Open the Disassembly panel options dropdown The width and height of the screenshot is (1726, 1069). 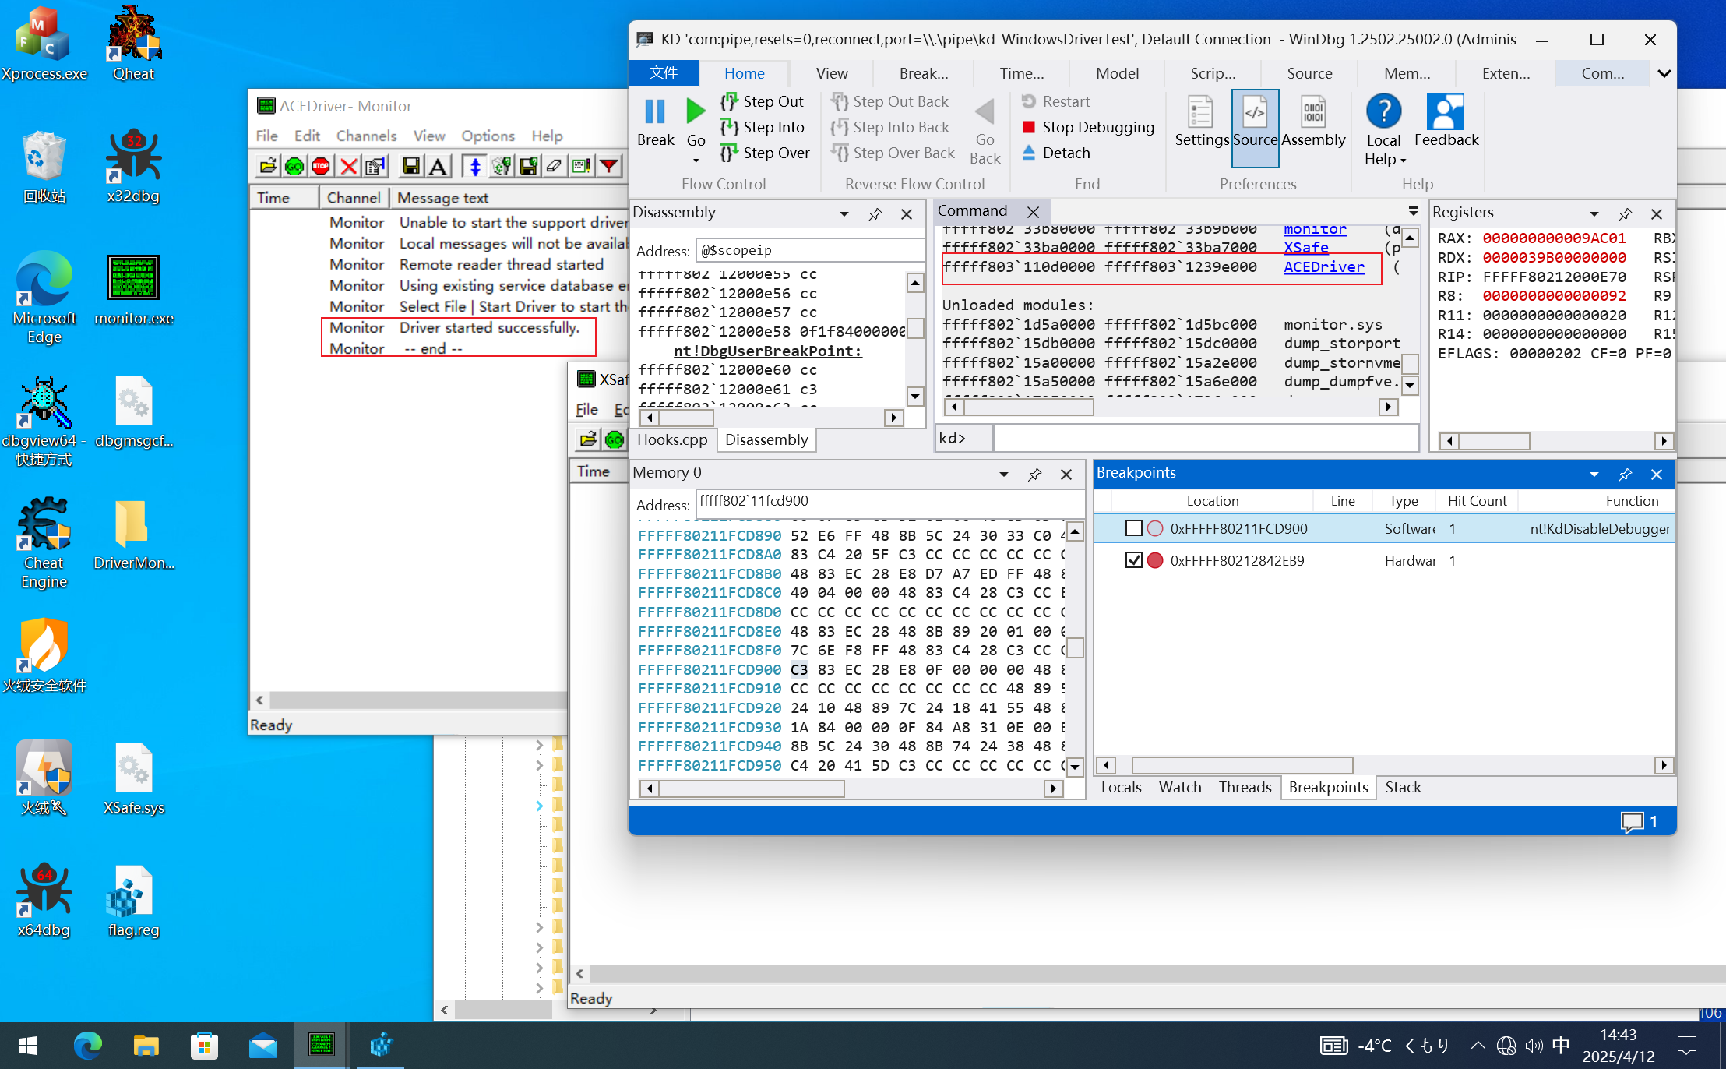click(x=844, y=213)
